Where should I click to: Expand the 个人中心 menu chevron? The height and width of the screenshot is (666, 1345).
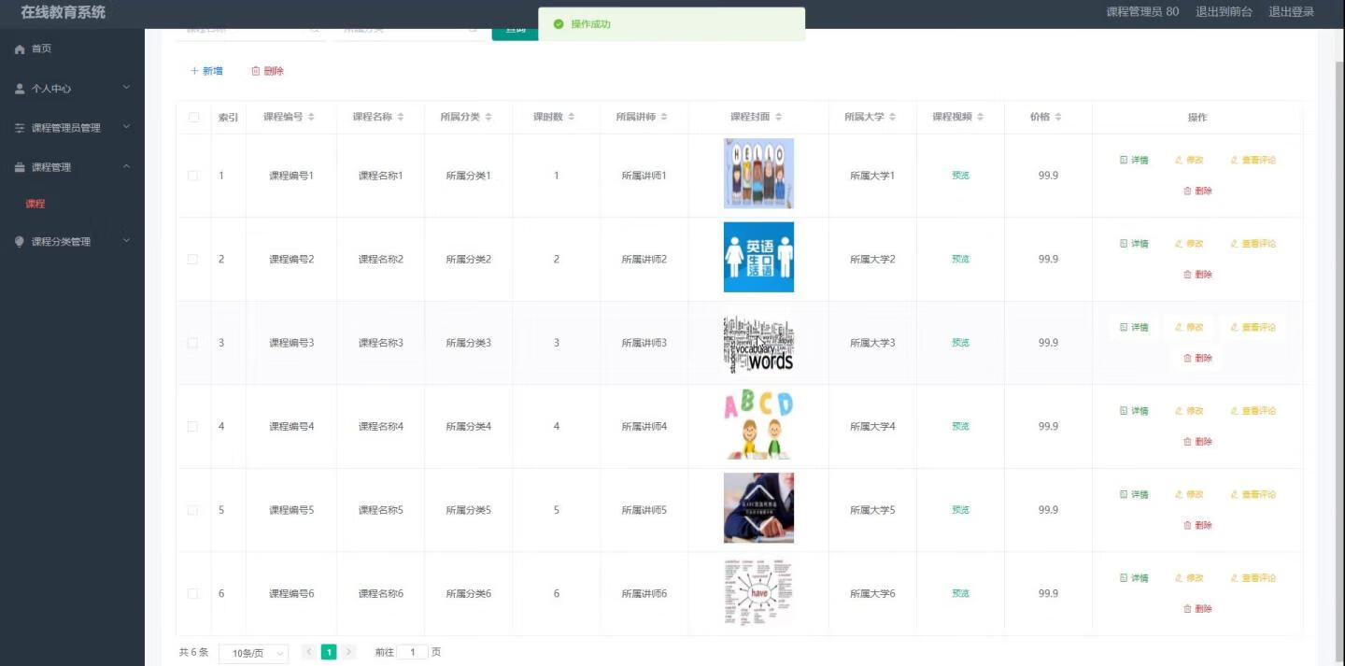point(127,88)
